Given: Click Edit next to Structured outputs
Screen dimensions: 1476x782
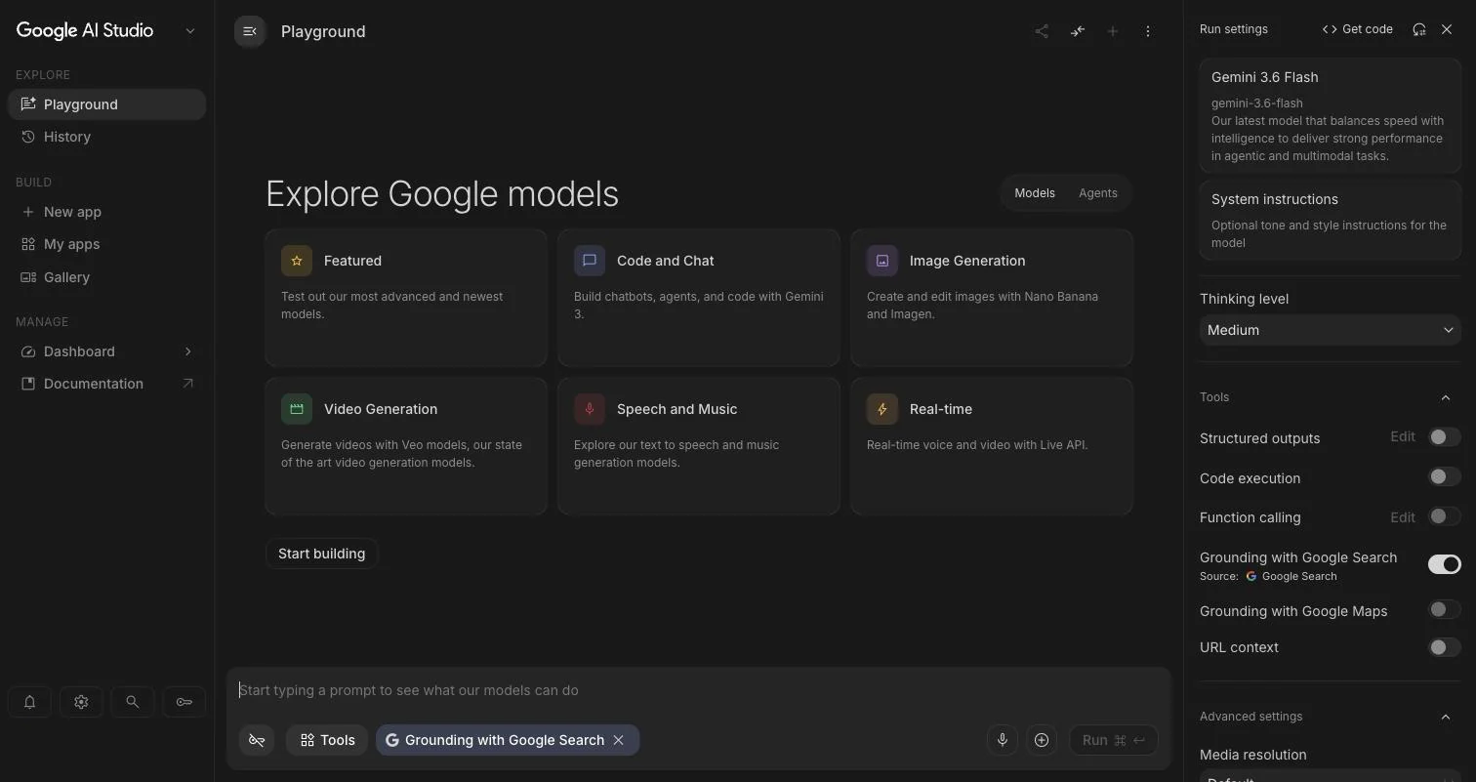Looking at the screenshot, I should 1403,436.
